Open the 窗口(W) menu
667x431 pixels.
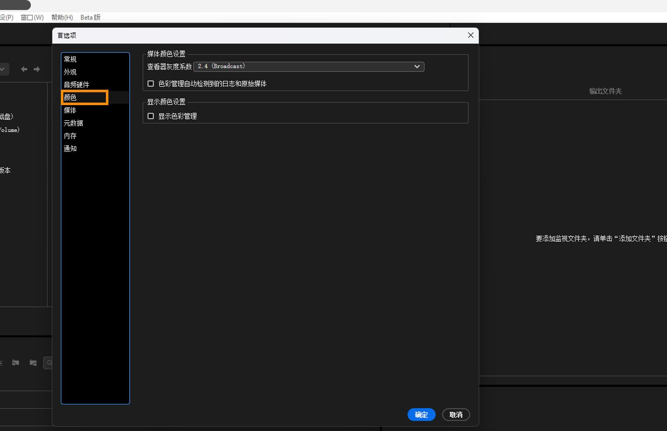pyautogui.click(x=32, y=18)
